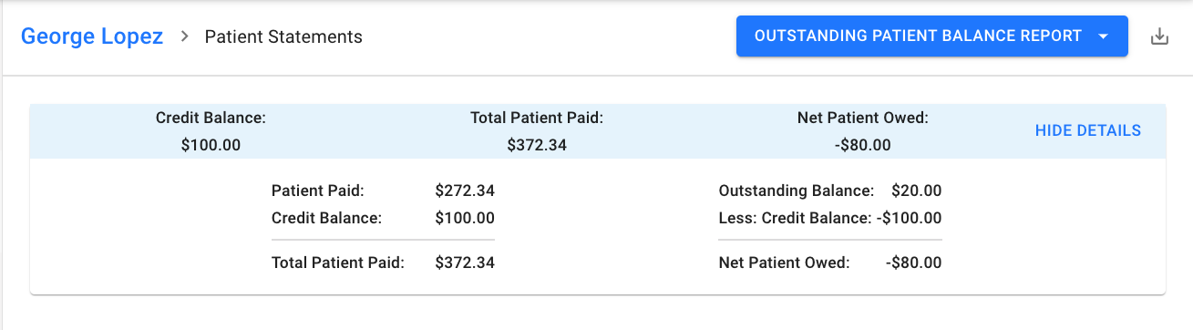Collapse summary with HIDE DETAILS

1088,130
